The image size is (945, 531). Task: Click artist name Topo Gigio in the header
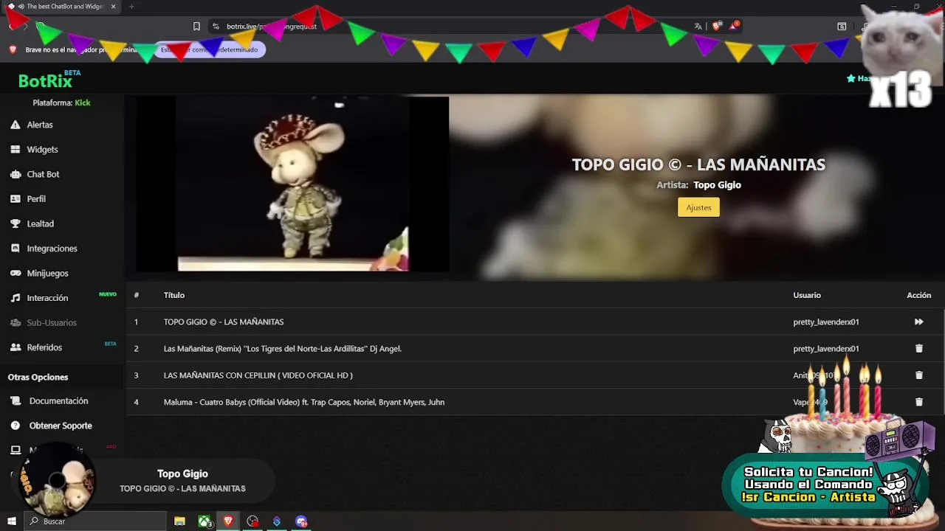pos(717,185)
